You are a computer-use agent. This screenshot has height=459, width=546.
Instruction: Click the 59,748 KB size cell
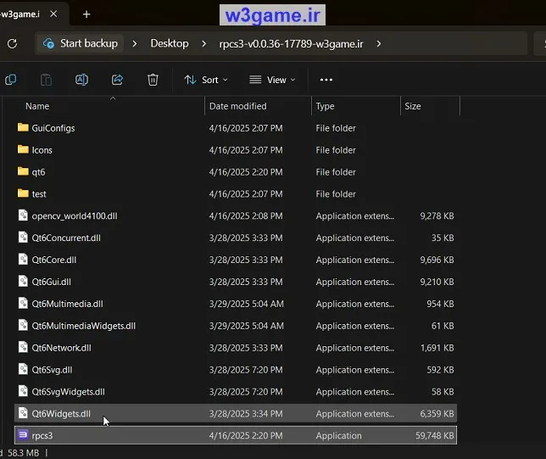435,435
